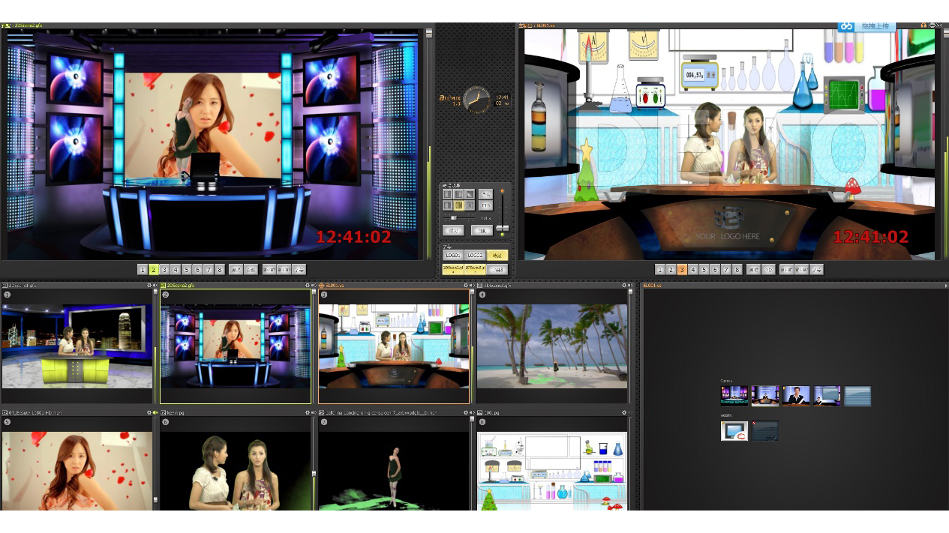Select the yellow highlighted transition effect icon
The width and height of the screenshot is (949, 533).
tap(458, 205)
